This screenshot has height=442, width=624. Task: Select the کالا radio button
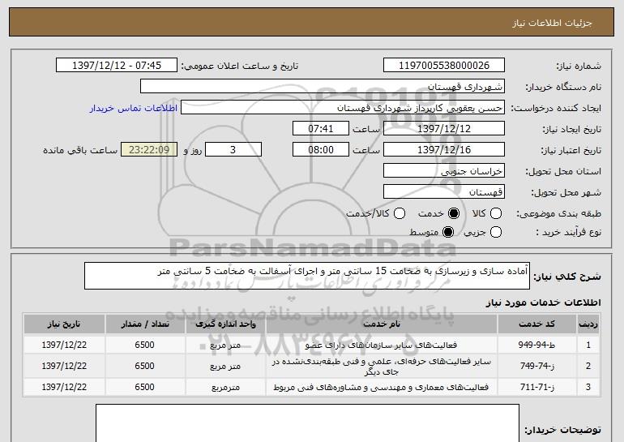495,213
